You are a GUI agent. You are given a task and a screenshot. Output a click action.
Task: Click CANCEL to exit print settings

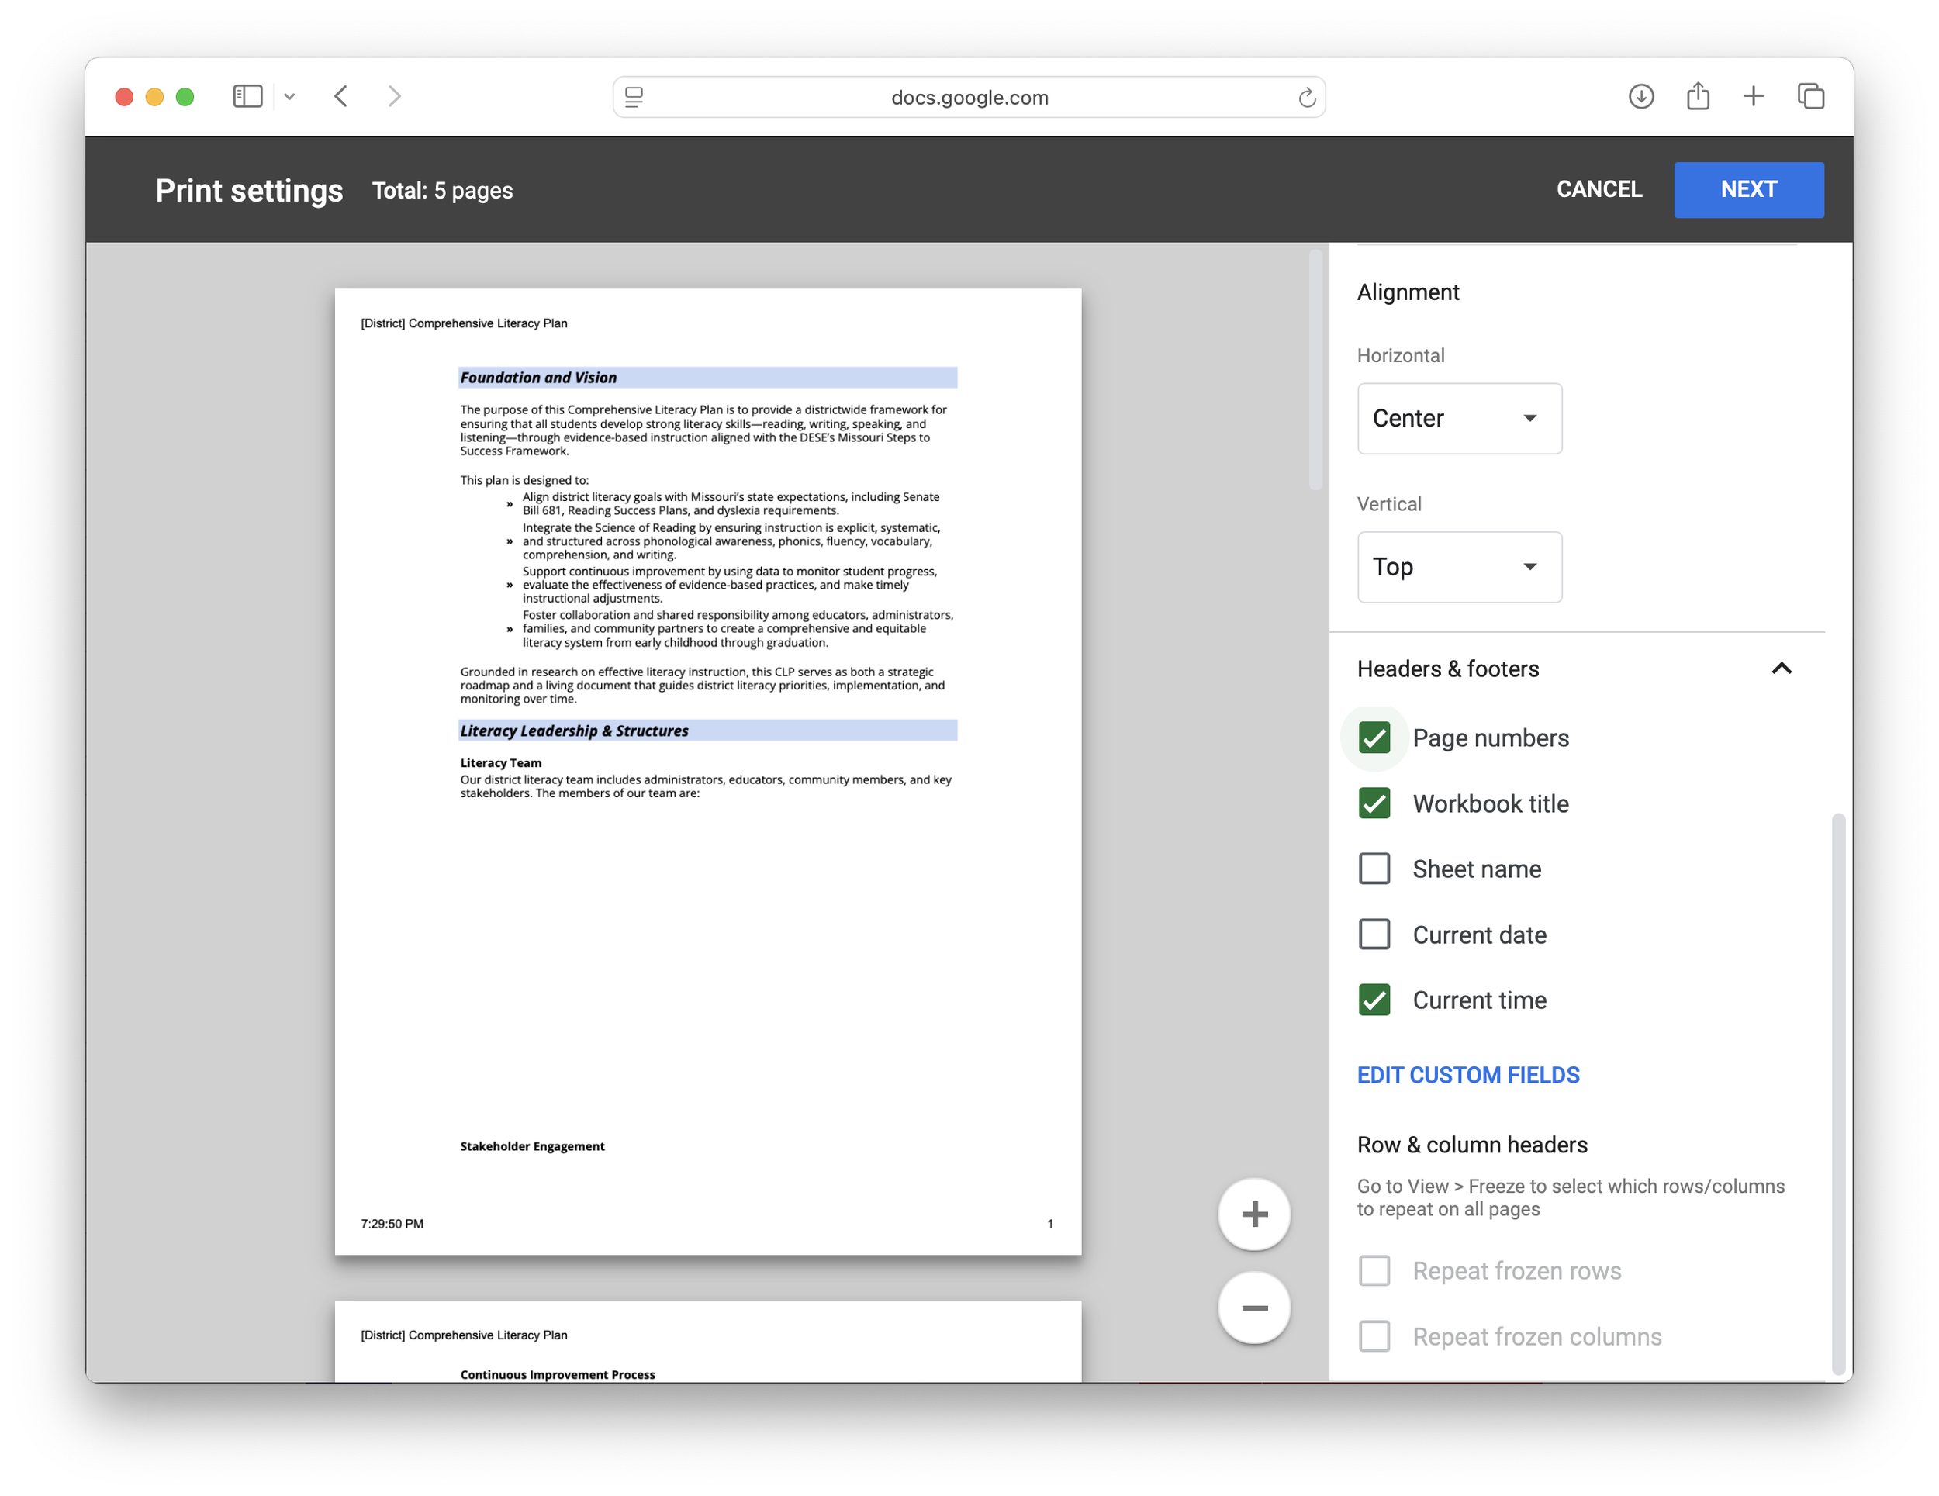(1599, 189)
